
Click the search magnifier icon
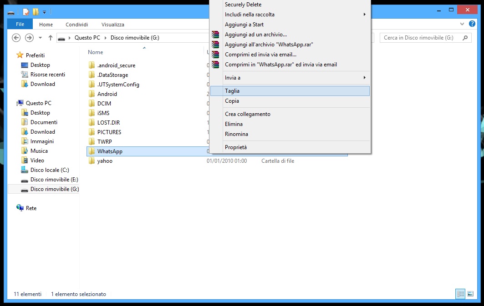pos(465,38)
